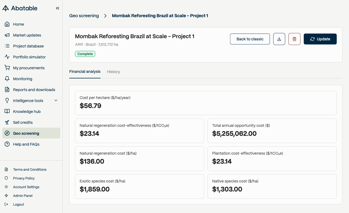Click the Knowledge hub book icon
The image size is (349, 213).
(7, 112)
